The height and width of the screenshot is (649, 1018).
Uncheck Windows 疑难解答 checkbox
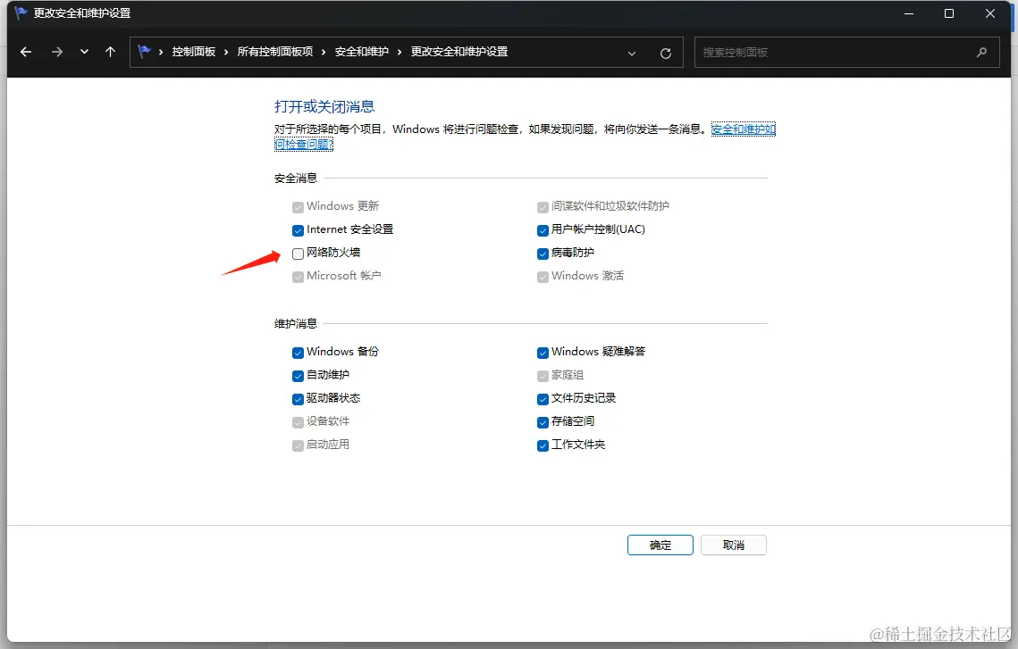coord(543,353)
